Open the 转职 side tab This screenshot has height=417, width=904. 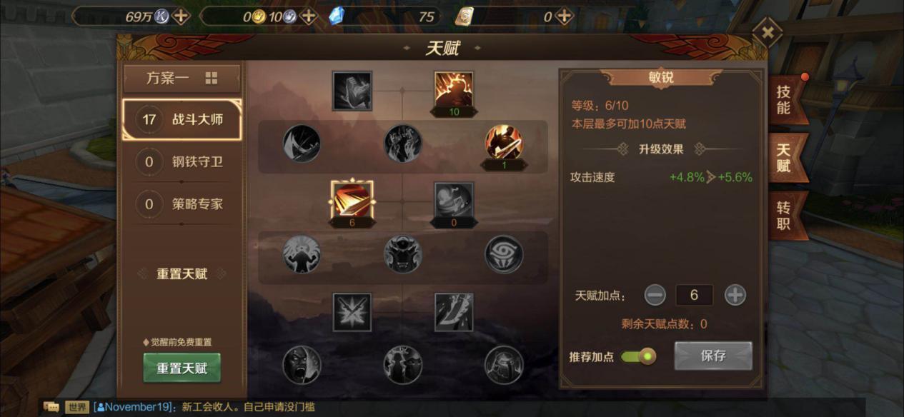(785, 216)
